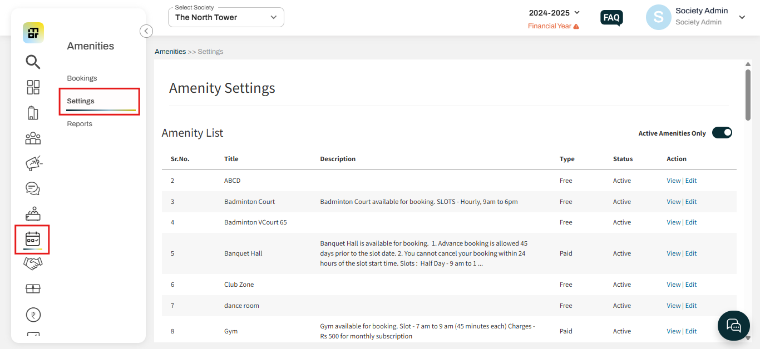Click the Type column header
Viewport: 760px width, 349px height.
tap(567, 159)
